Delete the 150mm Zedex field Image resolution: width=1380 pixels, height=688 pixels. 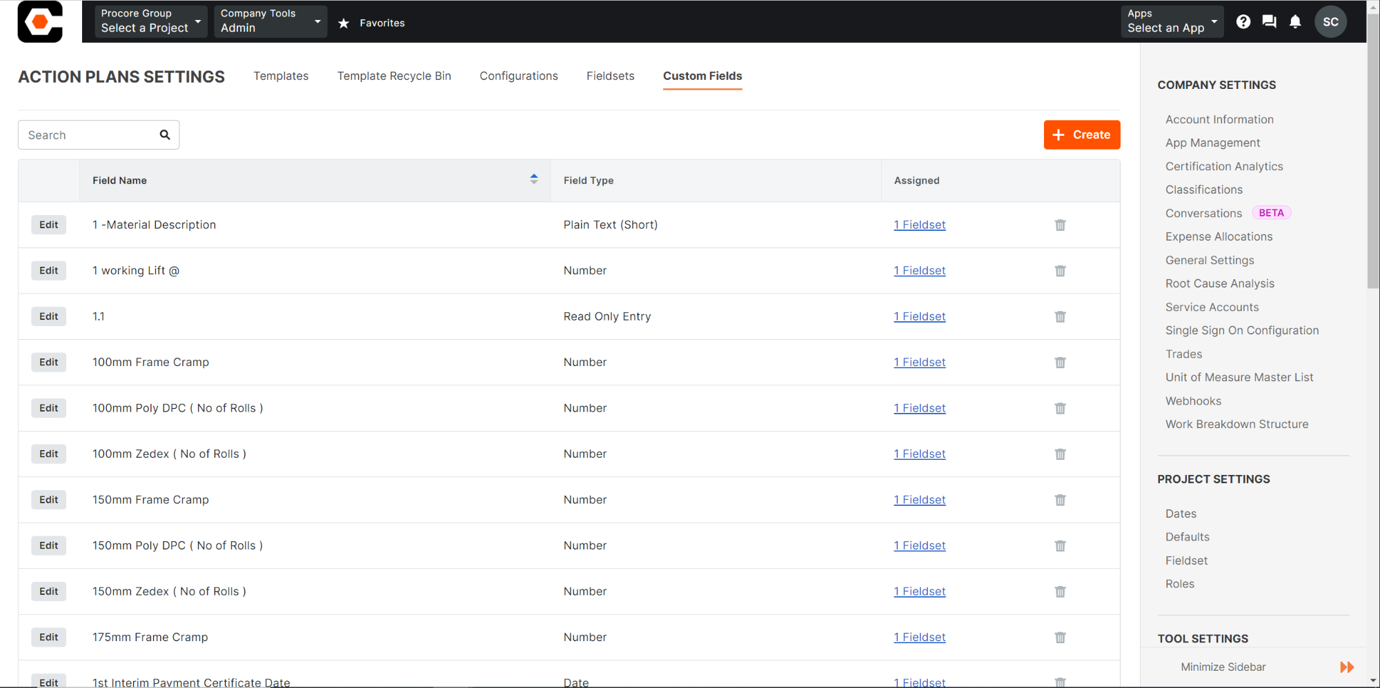[x=1060, y=591]
